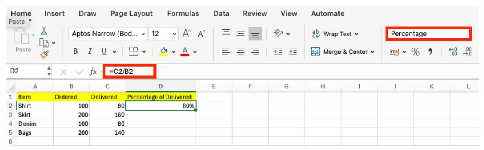484x150 pixels.
Task: Select cell D2 showing 80%
Action: pyautogui.click(x=161, y=106)
